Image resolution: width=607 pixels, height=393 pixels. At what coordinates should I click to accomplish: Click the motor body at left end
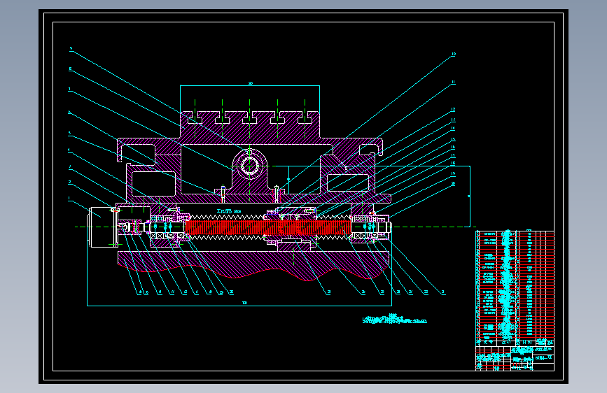102,227
